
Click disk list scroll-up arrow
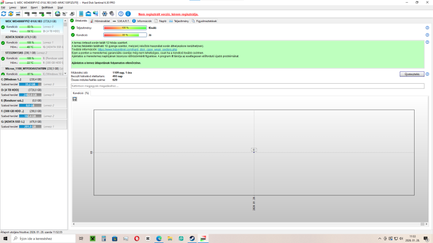click(x=65, y=21)
